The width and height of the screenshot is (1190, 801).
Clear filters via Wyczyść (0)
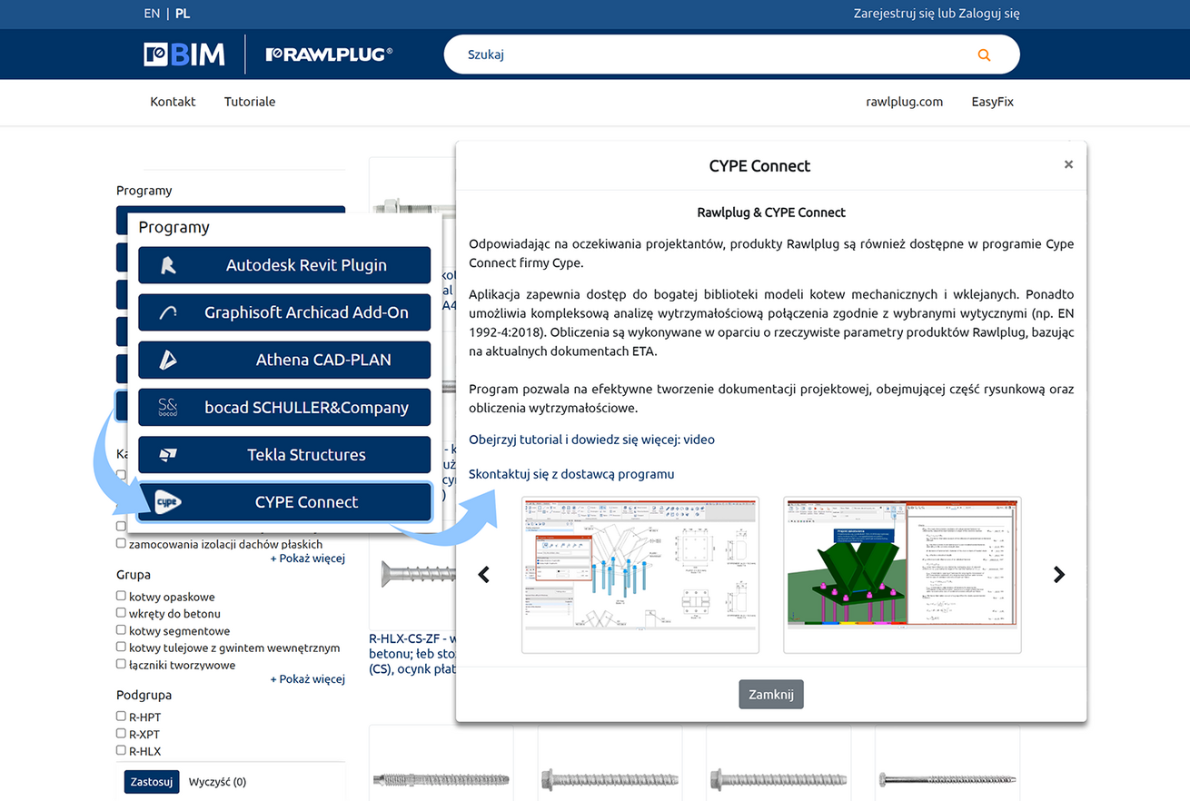click(217, 782)
